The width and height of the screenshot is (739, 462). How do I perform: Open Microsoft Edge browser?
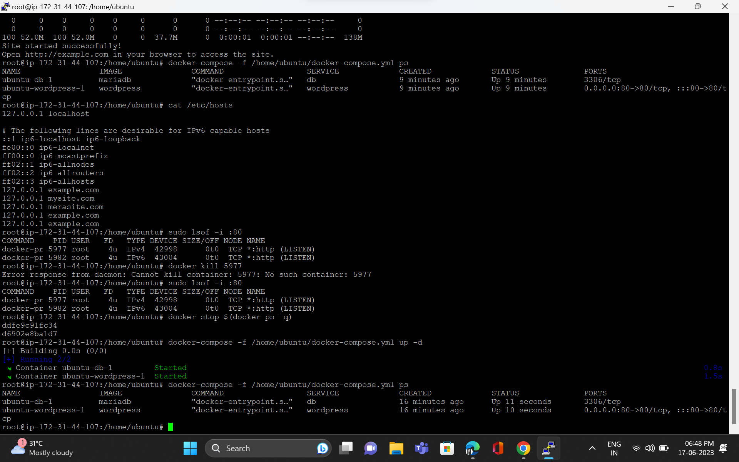point(472,448)
